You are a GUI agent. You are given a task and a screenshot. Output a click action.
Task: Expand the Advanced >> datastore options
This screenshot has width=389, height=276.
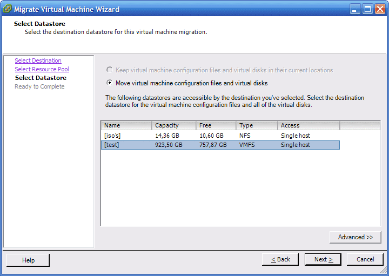355,237
